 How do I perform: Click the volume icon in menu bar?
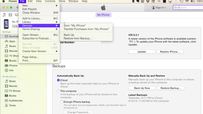click(x=193, y=1)
